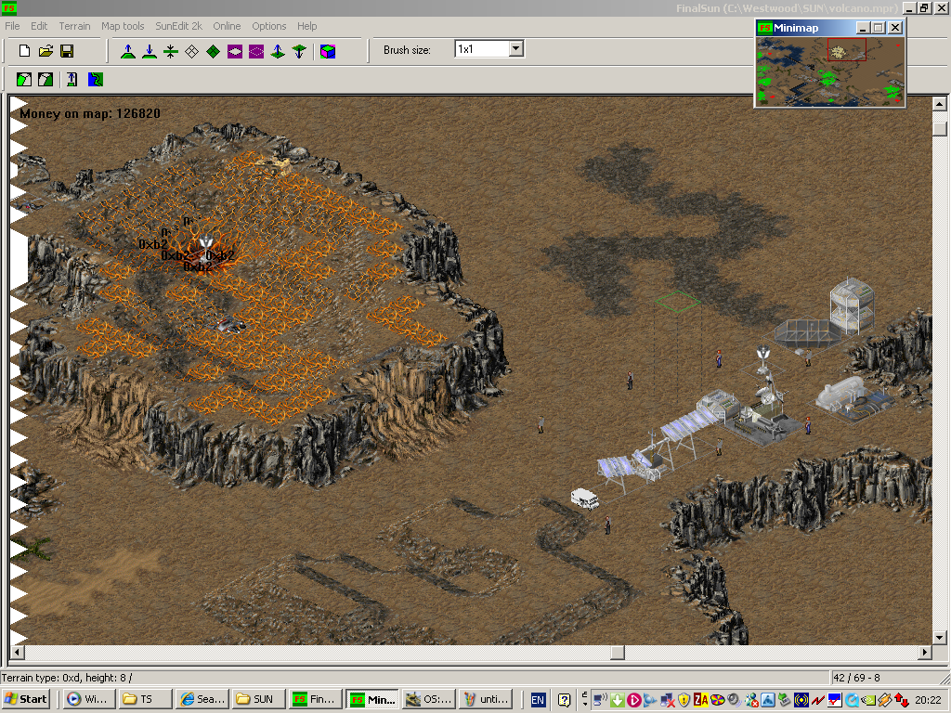Open a map file with the folder icon
The image size is (951, 713).
[x=46, y=51]
